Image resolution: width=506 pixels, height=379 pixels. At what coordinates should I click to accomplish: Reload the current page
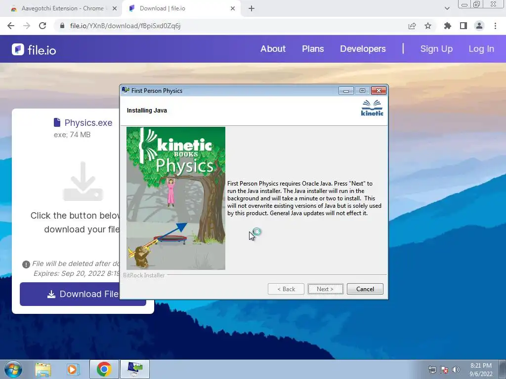tap(42, 26)
